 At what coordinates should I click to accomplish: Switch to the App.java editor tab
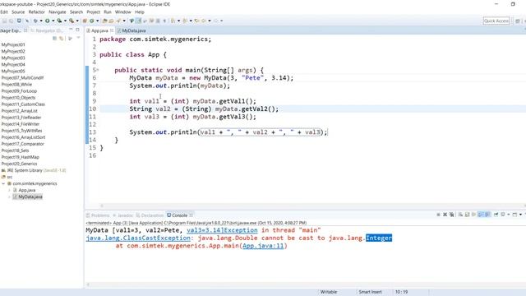pyautogui.click(x=99, y=30)
